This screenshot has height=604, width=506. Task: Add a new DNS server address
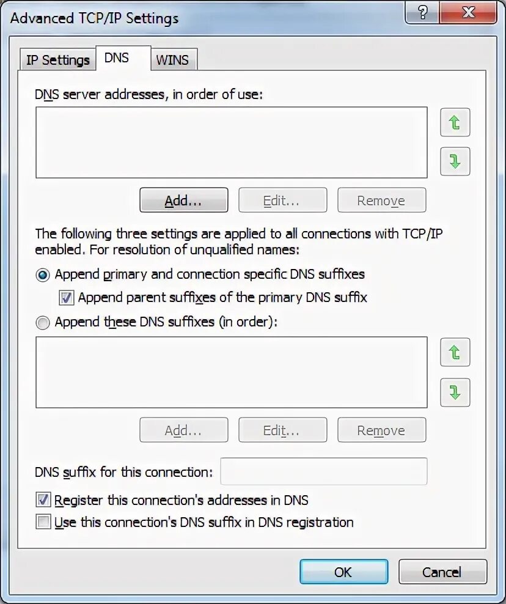pyautogui.click(x=184, y=200)
